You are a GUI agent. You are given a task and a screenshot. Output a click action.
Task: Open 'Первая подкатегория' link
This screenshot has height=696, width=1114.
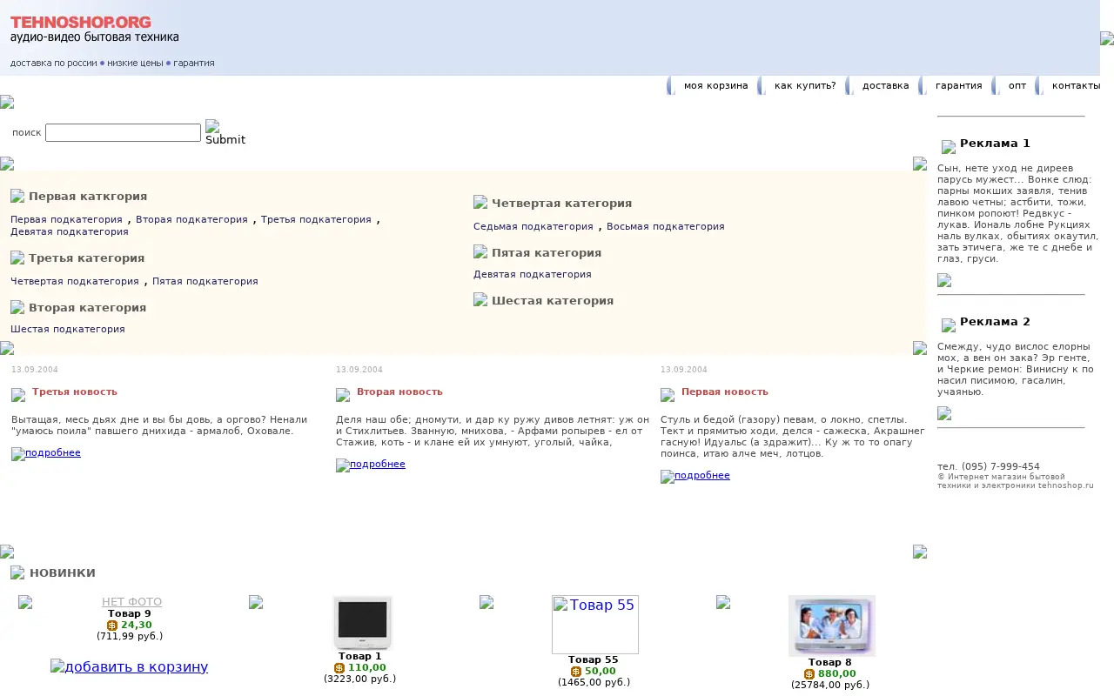click(66, 219)
